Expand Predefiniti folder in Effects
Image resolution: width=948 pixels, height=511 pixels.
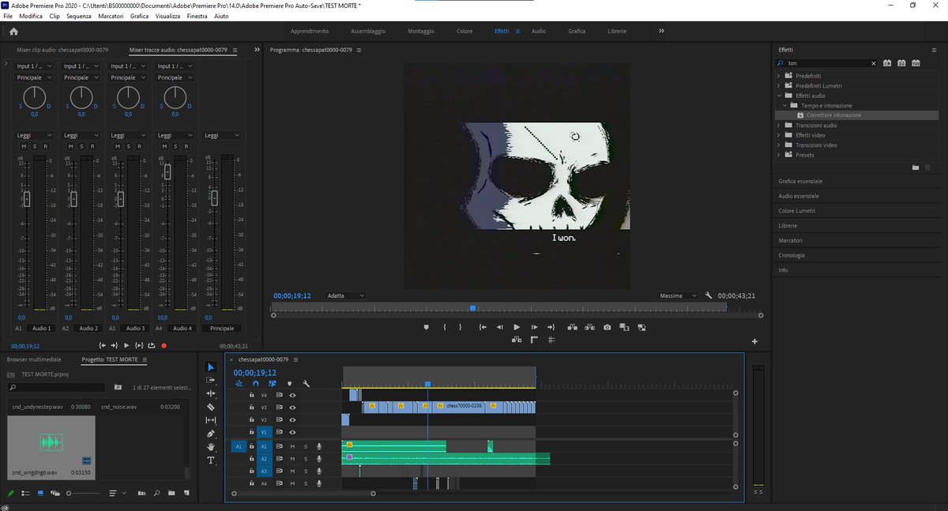click(779, 76)
